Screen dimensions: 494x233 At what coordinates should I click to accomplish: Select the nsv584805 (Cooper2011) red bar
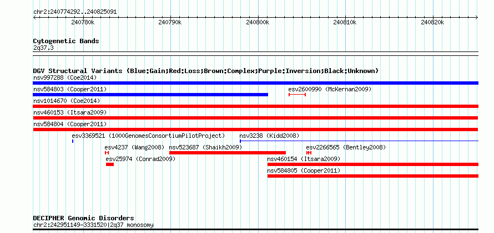click(372, 176)
